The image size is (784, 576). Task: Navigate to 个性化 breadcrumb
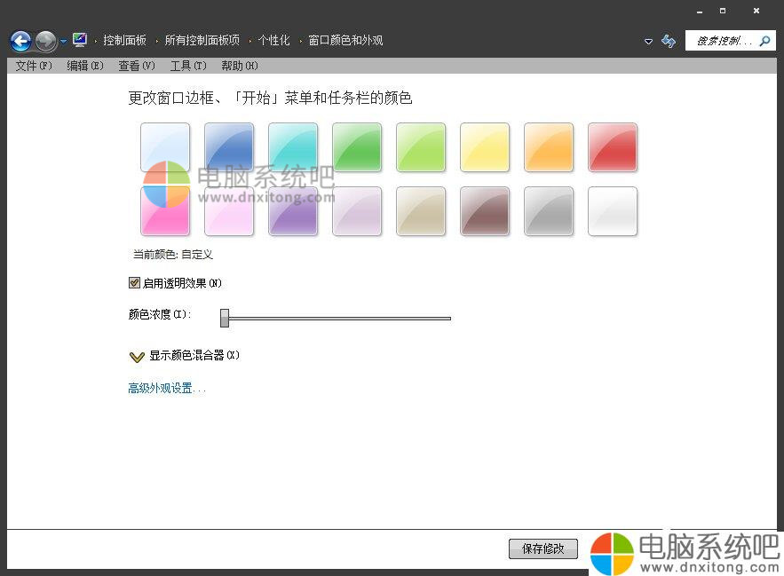[274, 40]
